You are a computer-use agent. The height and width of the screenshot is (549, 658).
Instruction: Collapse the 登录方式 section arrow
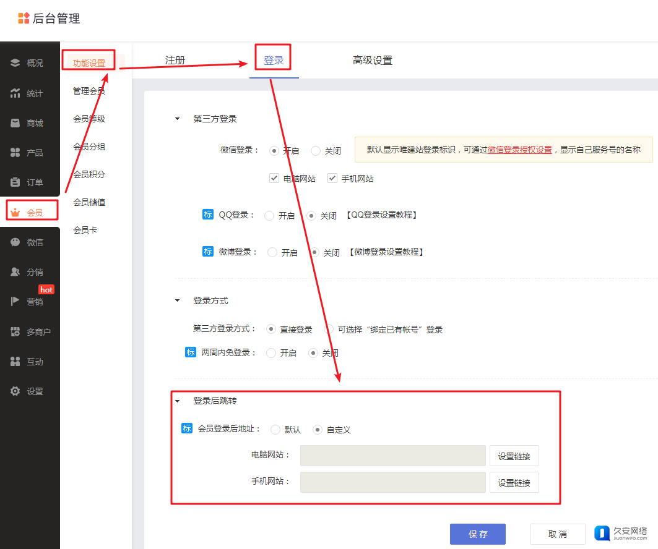click(x=177, y=301)
